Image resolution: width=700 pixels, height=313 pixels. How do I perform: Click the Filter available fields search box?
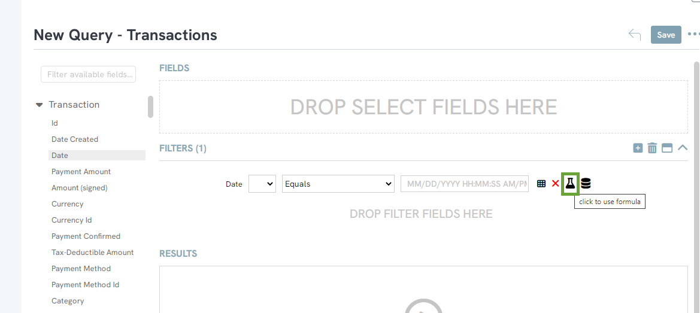pos(89,74)
